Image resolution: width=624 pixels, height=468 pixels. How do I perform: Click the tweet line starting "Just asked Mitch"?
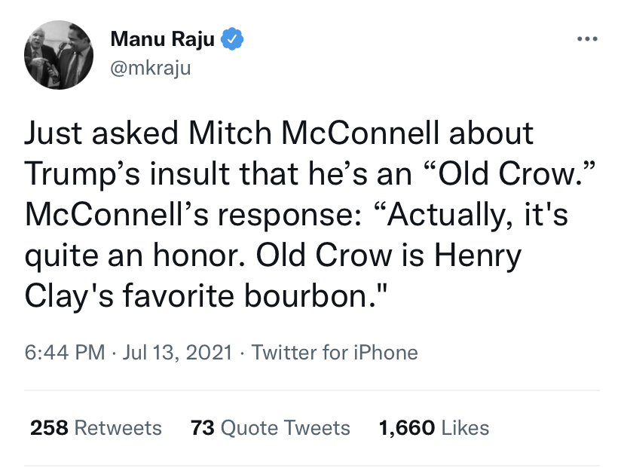pyautogui.click(x=279, y=133)
